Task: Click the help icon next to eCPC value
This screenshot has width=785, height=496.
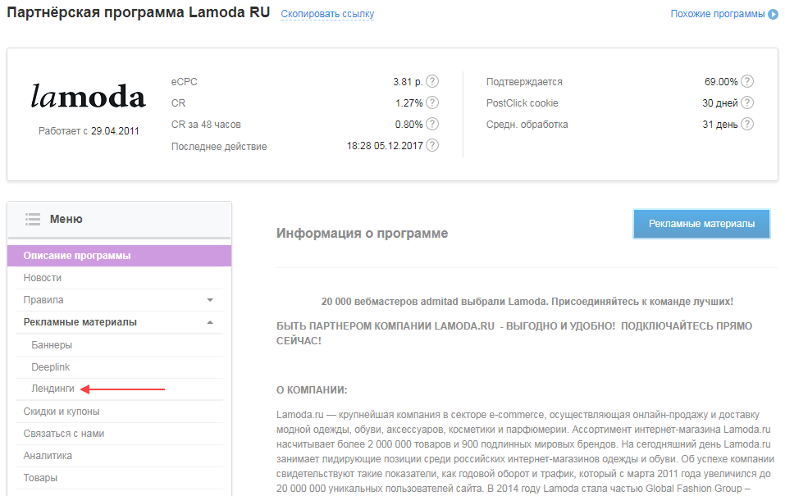Action: pyautogui.click(x=432, y=81)
